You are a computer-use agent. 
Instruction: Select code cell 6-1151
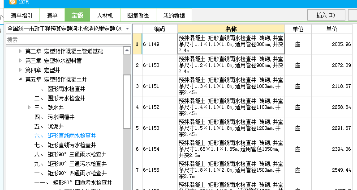point(159,86)
